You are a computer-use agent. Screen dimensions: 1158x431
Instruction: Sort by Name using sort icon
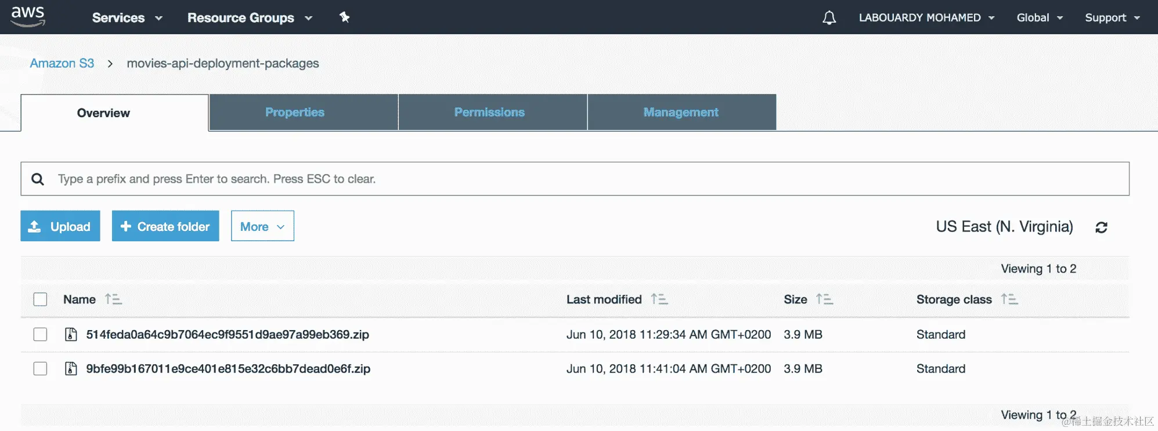click(x=113, y=299)
